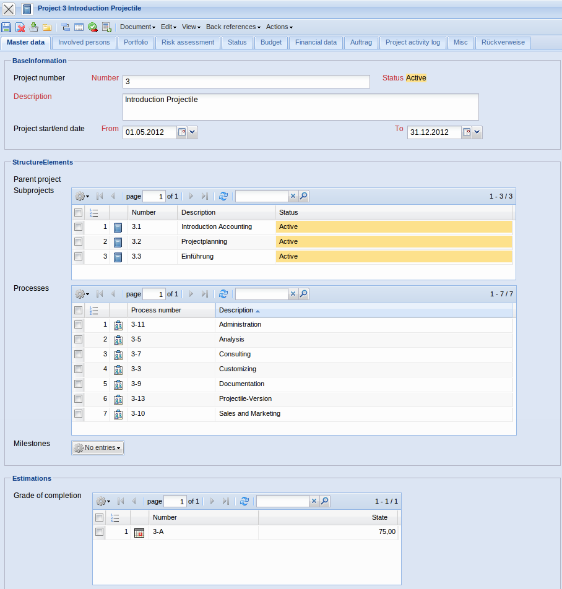
Task: Switch to the Risk assessment tab
Action: click(188, 42)
